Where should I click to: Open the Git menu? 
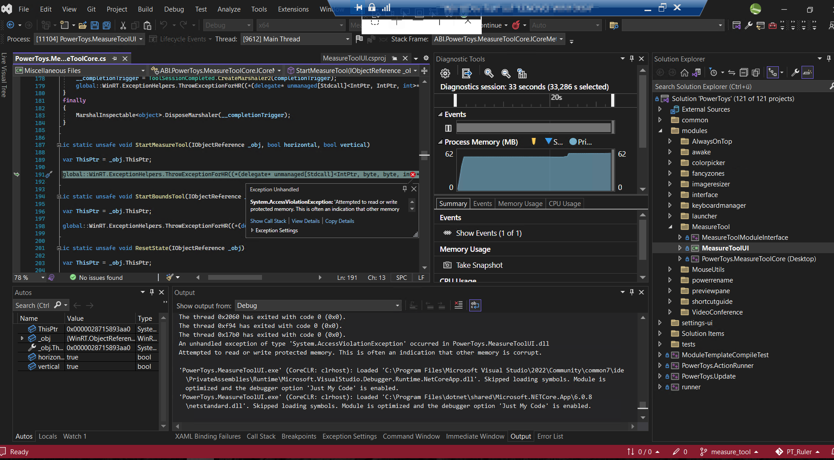point(91,9)
